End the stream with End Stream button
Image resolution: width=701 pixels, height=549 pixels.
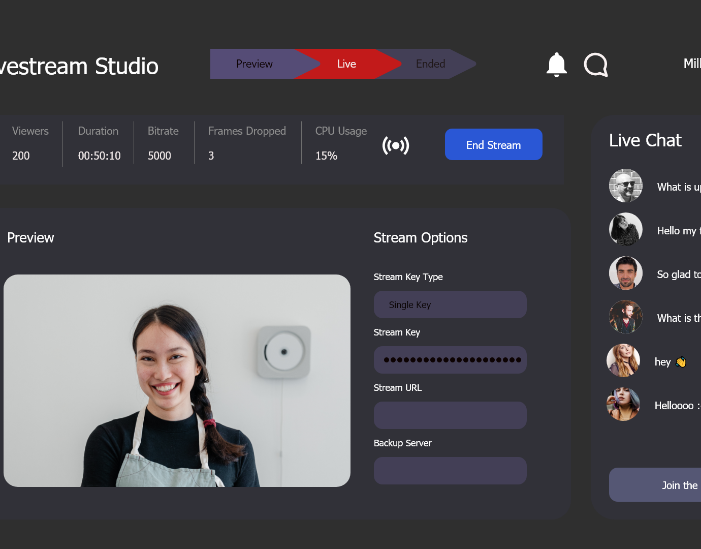point(493,144)
